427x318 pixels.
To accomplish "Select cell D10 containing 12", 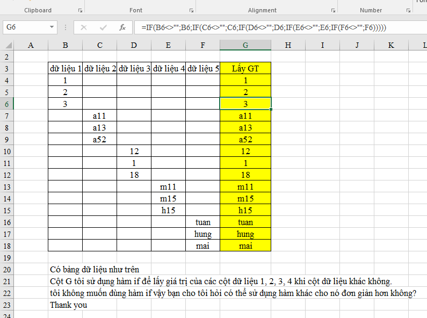I will point(134,151).
